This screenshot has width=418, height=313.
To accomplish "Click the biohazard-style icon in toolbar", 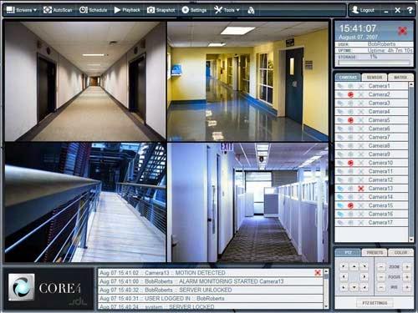I will 251,10.
